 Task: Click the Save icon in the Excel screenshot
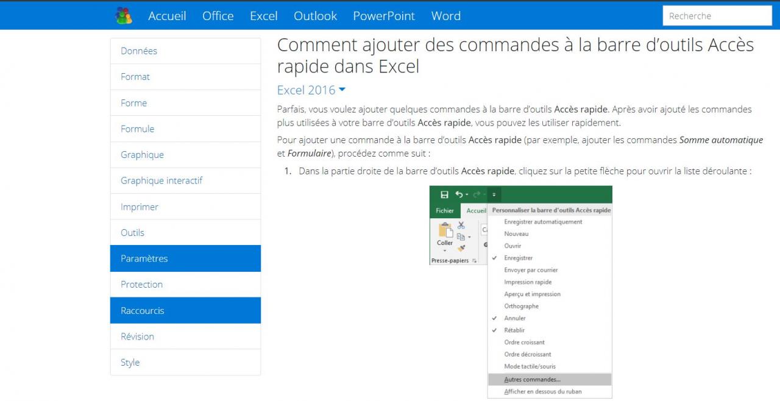(444, 195)
